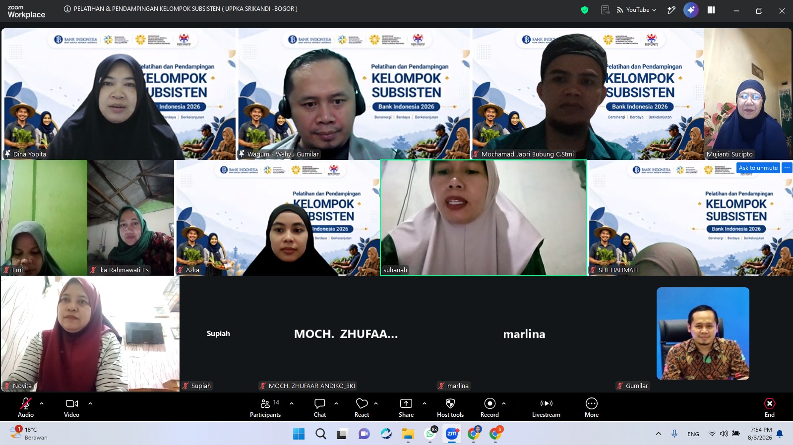Click the large "marlina" name in the tile
This screenshot has width=793, height=445.
click(x=524, y=334)
